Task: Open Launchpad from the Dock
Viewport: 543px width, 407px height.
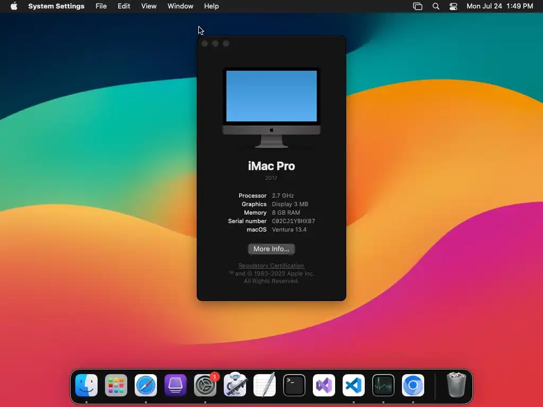Action: 116,385
